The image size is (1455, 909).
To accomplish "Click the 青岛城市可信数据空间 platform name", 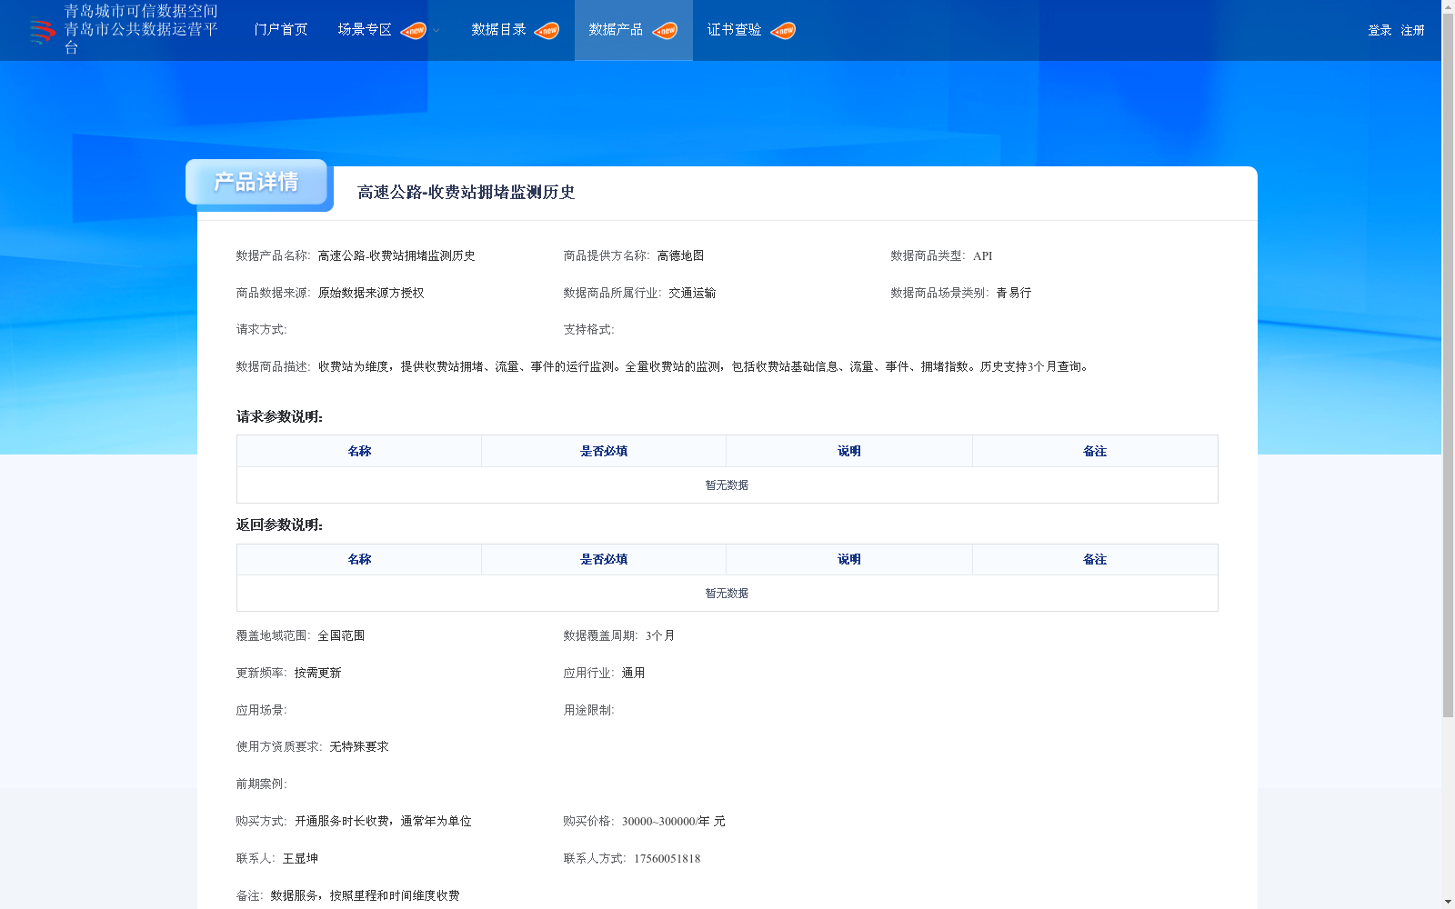I will 140,13.
